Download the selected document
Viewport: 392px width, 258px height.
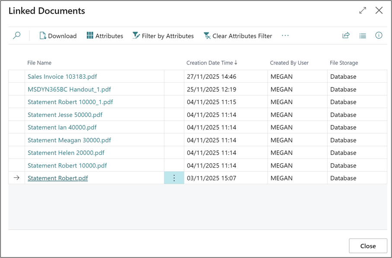(x=58, y=36)
